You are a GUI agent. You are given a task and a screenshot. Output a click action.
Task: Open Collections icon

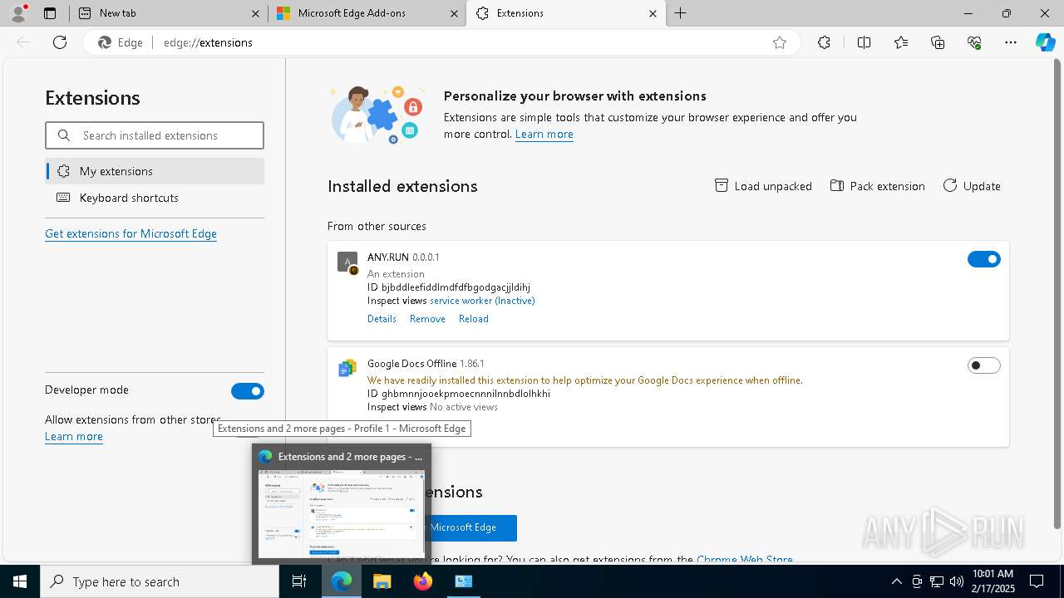[x=938, y=42]
